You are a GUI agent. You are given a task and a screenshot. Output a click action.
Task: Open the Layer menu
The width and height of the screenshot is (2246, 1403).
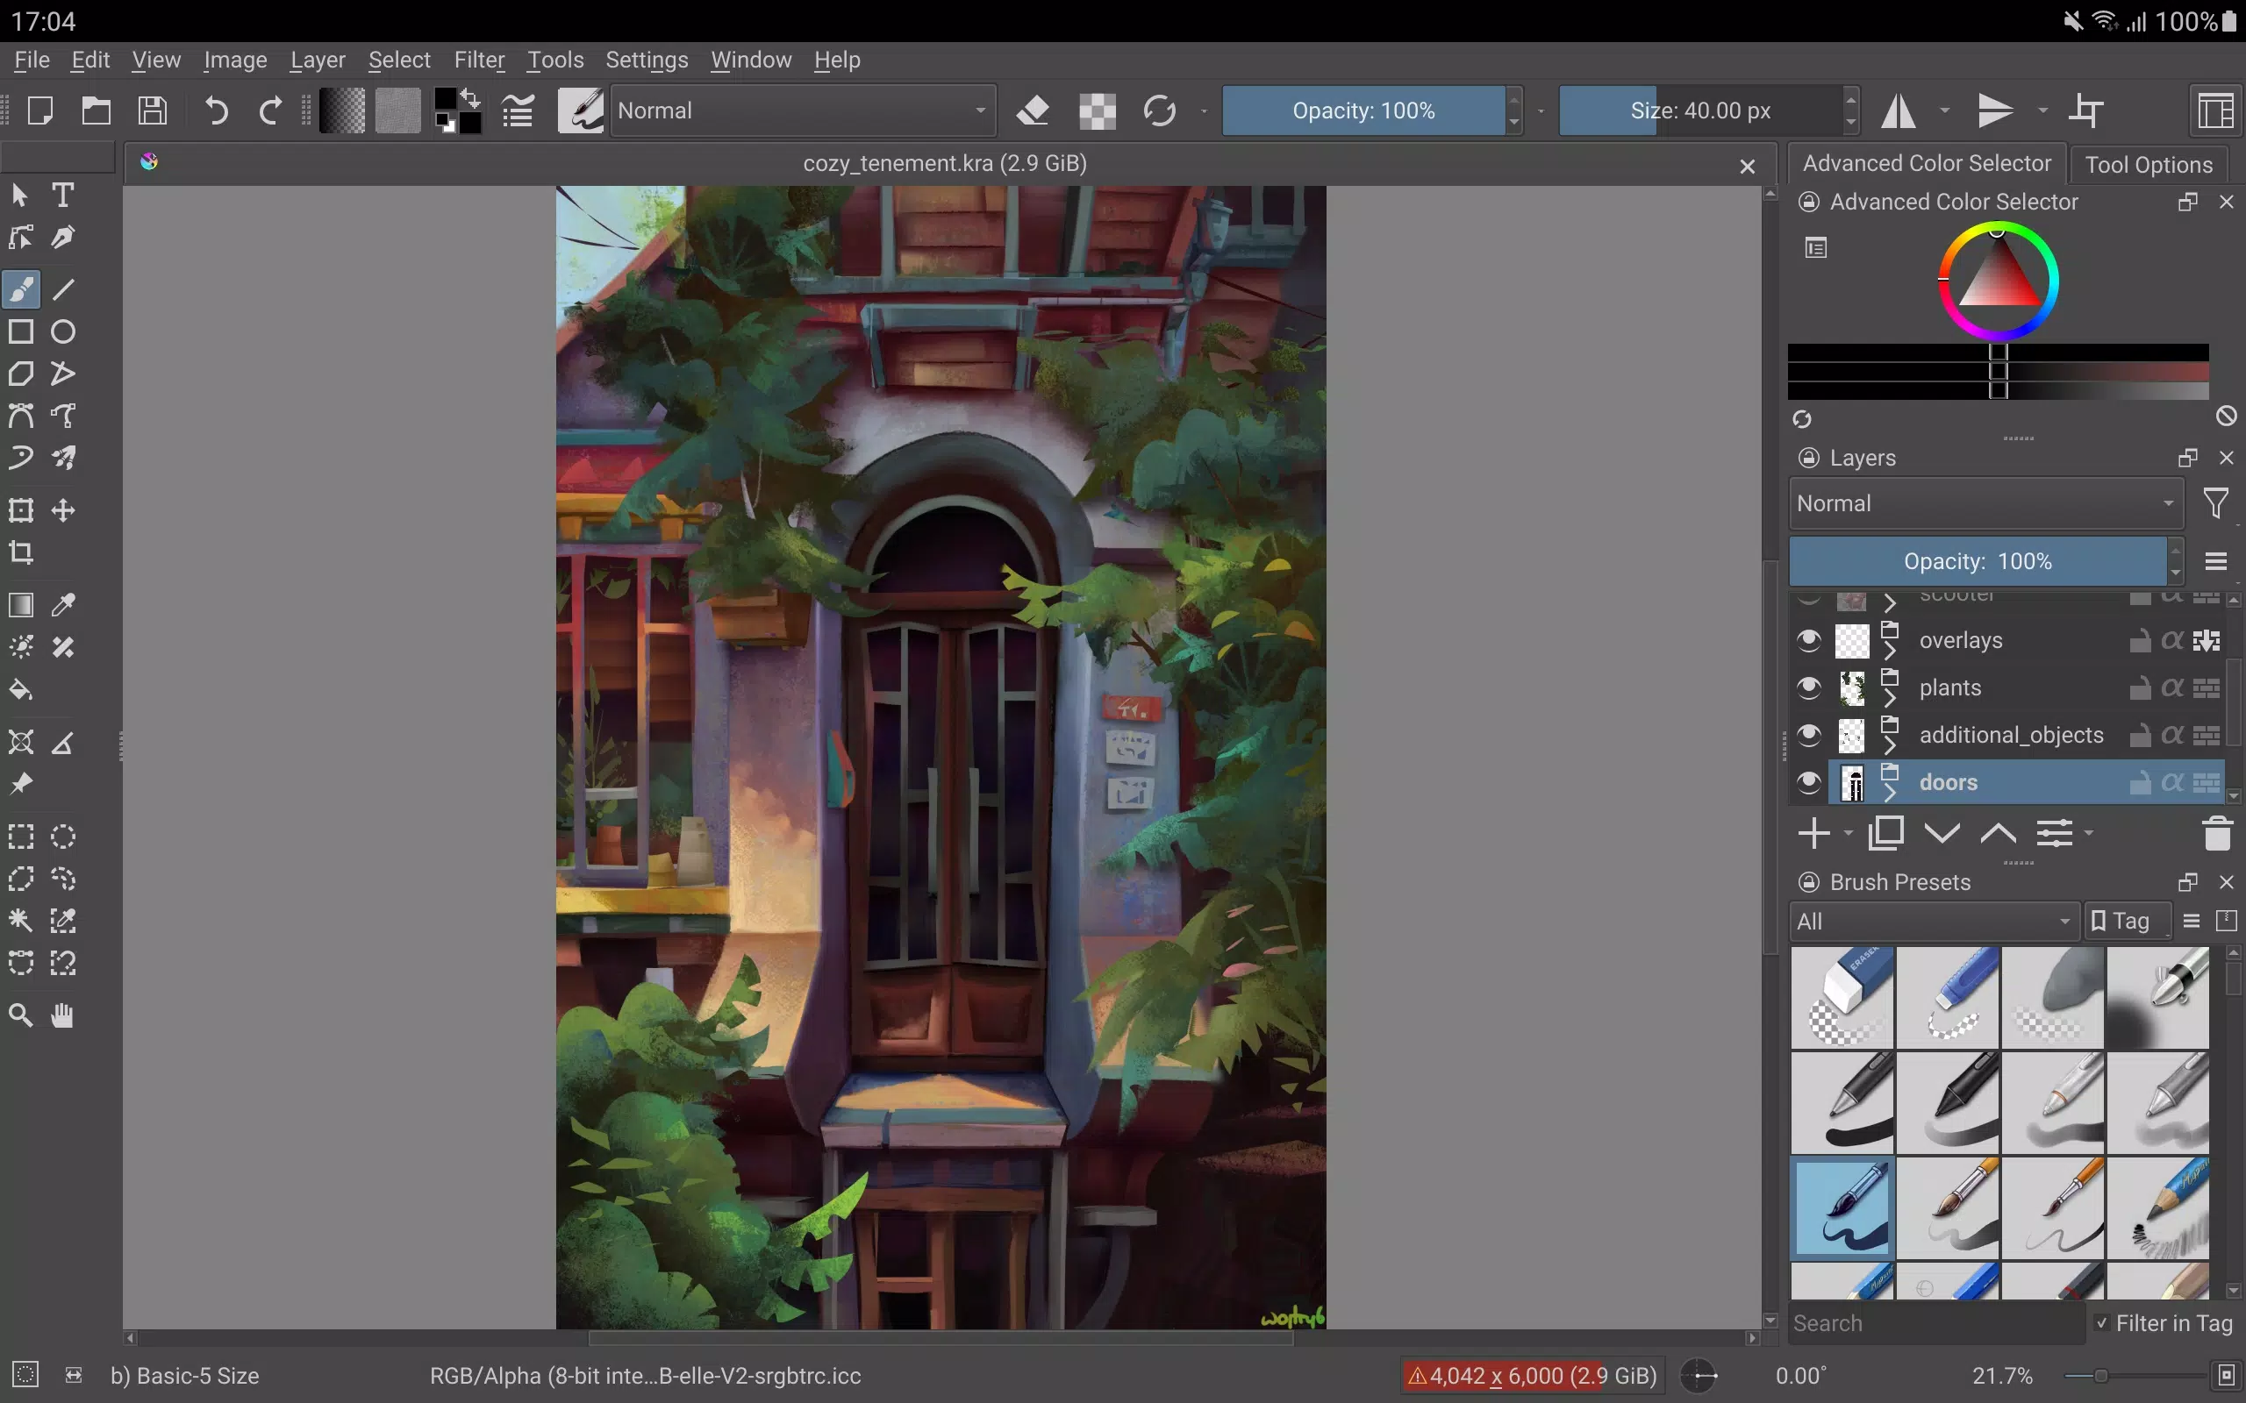(317, 60)
